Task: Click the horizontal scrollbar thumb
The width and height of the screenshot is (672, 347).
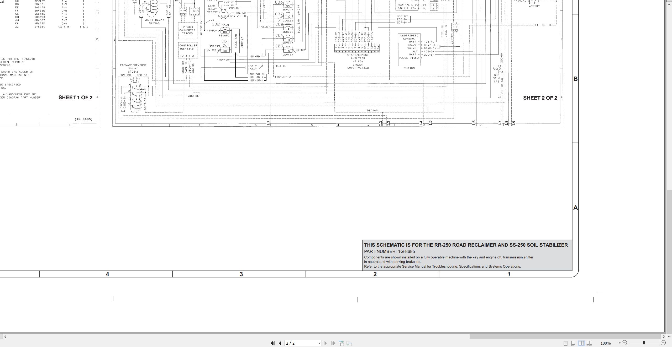Action: coord(565,337)
